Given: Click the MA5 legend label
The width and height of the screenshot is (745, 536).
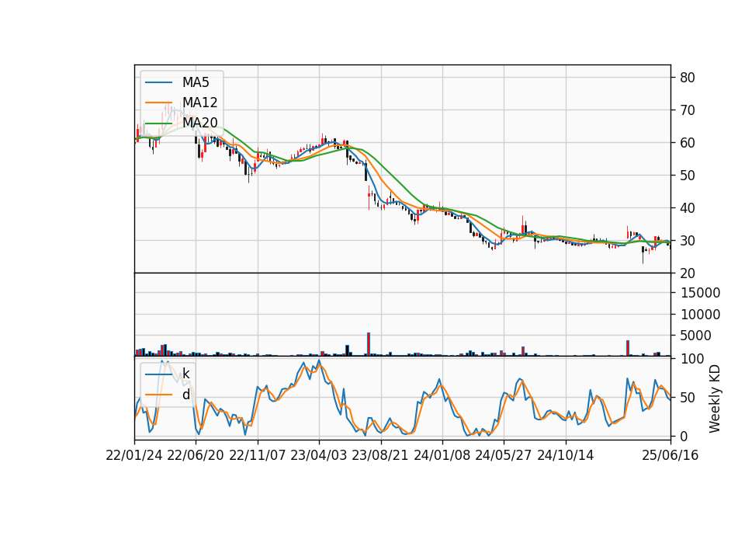Looking at the screenshot, I should (196, 82).
